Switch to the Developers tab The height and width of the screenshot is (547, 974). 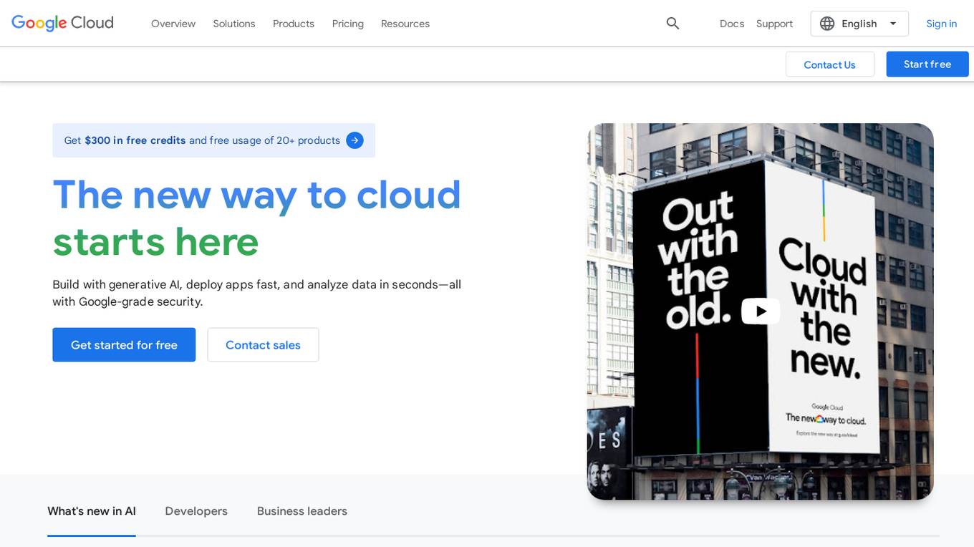point(196,511)
